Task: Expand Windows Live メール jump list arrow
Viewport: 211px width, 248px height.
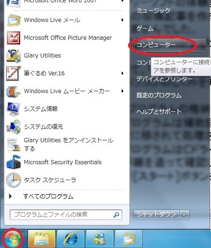Action: (x=122, y=20)
